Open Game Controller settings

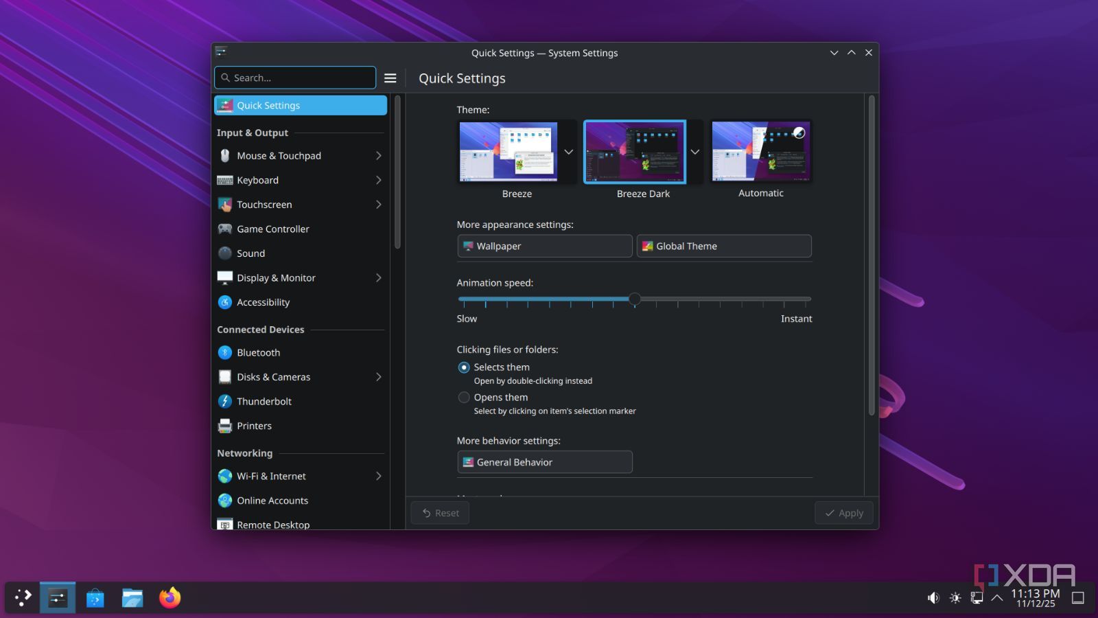tap(301, 229)
